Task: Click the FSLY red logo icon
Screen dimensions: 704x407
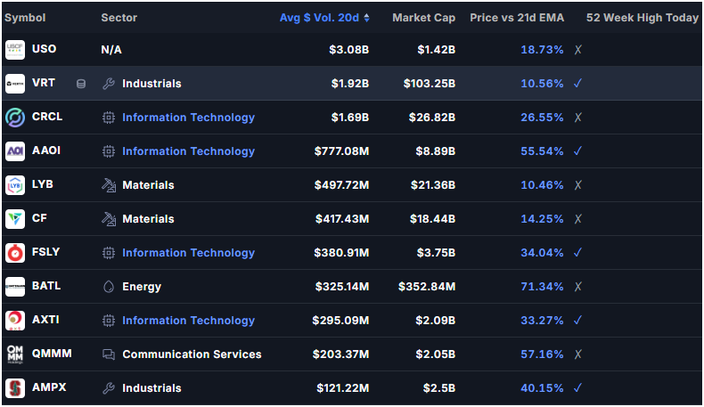Action: click(15, 253)
